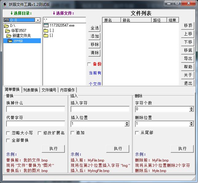Image resolution: width=198 pixels, height=183 pixels.
Task: Increase 插入位置 with the up arrow
Action: (127, 123)
